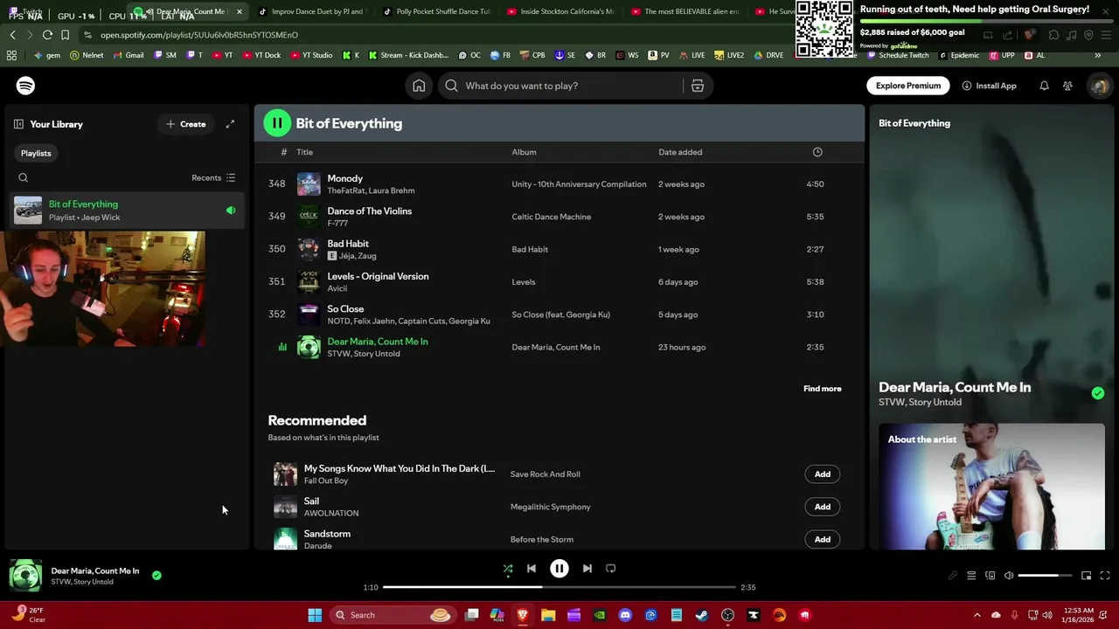
Task: Open the Queue icon
Action: [971, 576]
